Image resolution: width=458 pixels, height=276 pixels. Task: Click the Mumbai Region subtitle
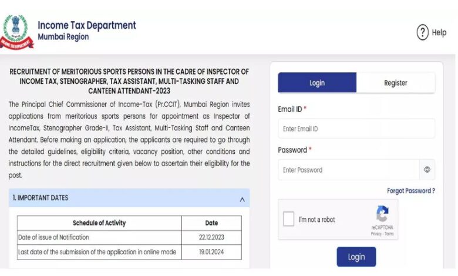63,37
